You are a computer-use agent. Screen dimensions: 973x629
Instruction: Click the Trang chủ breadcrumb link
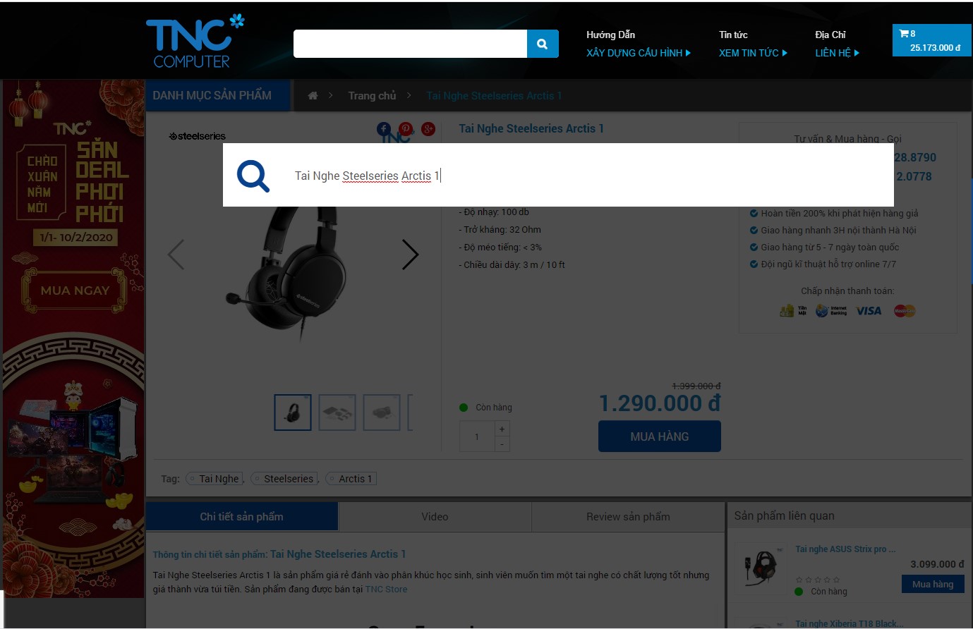(372, 96)
